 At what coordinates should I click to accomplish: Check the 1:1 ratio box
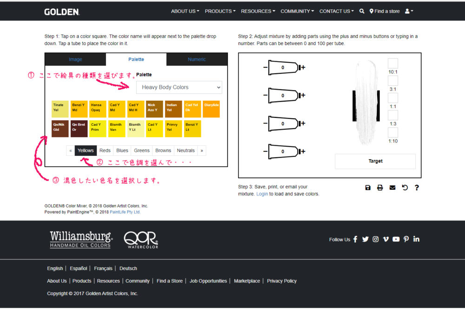click(393, 98)
